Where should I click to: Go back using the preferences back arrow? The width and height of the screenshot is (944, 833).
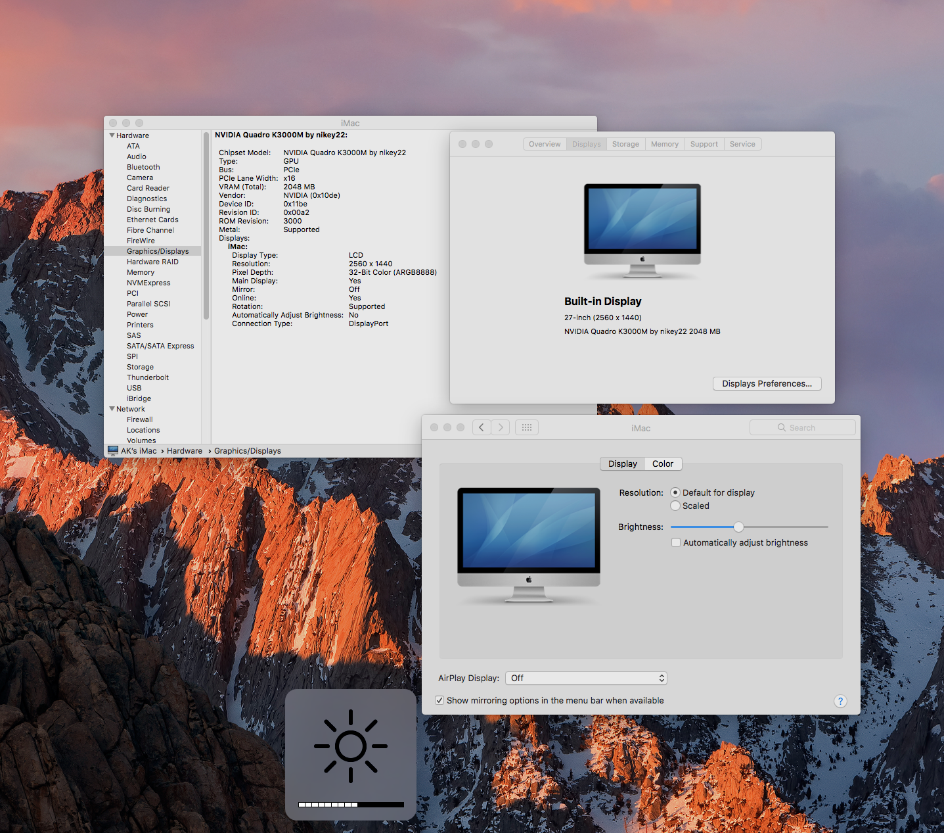pyautogui.click(x=482, y=427)
